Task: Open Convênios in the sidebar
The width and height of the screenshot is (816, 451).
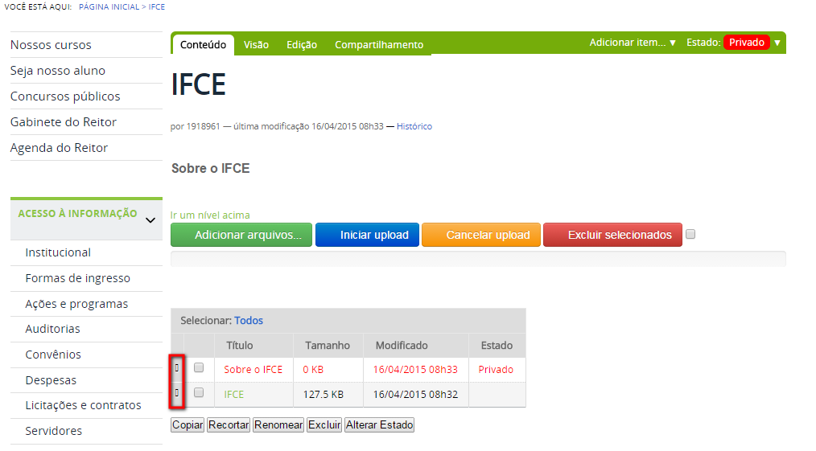Action: coord(53,355)
